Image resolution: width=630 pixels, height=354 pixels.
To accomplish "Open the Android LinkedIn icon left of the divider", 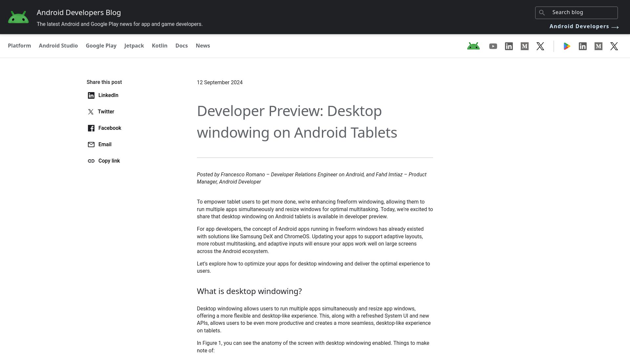I will (509, 46).
